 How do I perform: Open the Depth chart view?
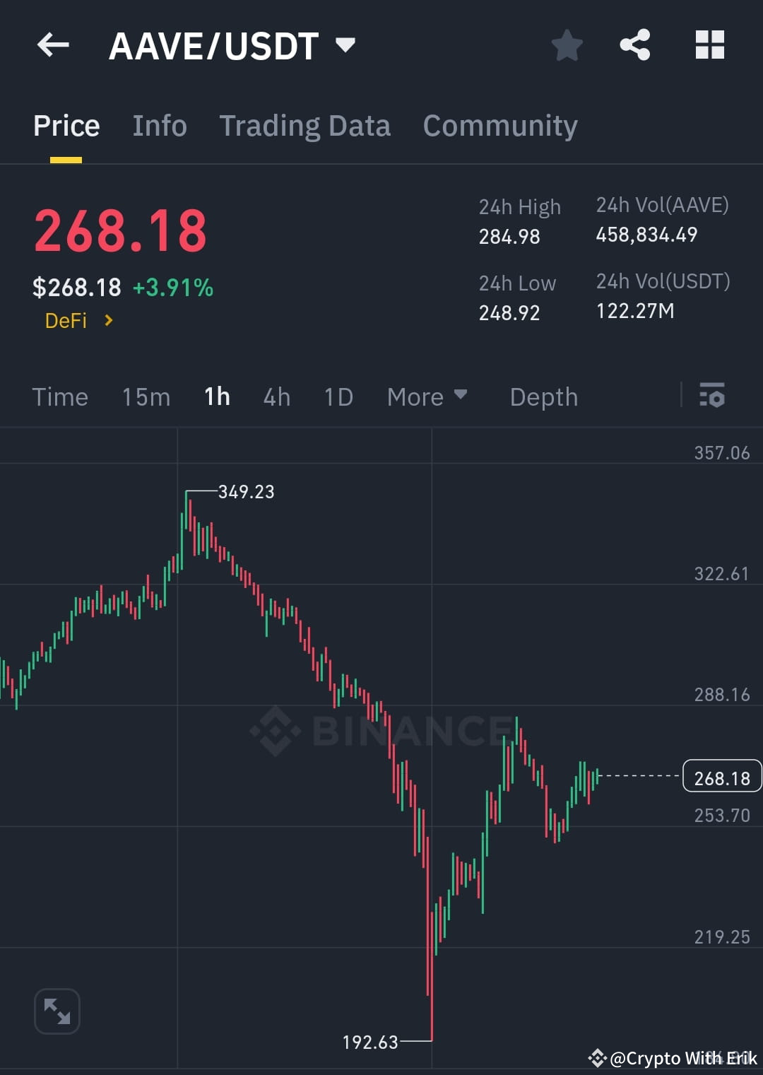click(x=543, y=396)
